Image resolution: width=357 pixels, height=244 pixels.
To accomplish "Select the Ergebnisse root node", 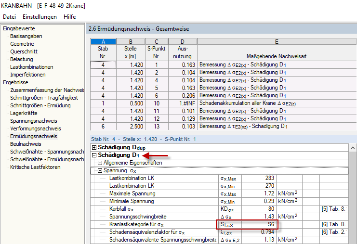I will (15, 83).
